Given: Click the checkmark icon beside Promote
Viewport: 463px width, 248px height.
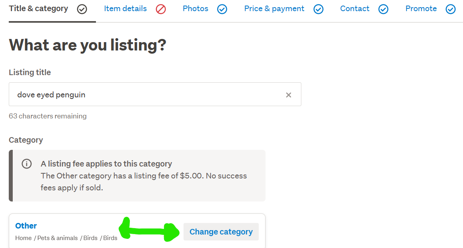Looking at the screenshot, I should click(451, 9).
